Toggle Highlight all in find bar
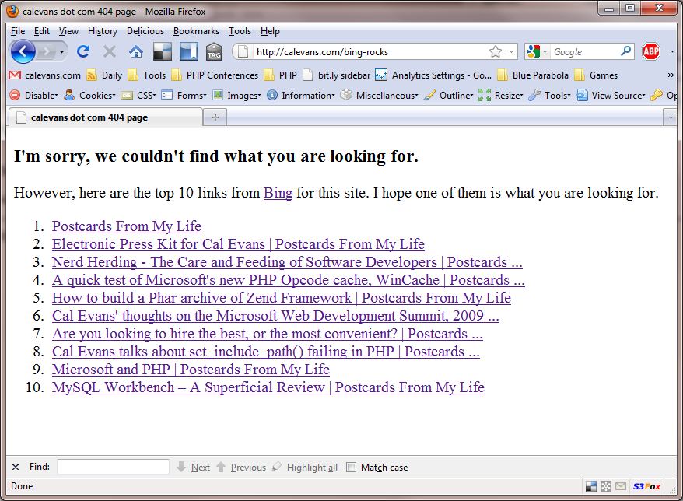 [x=305, y=467]
